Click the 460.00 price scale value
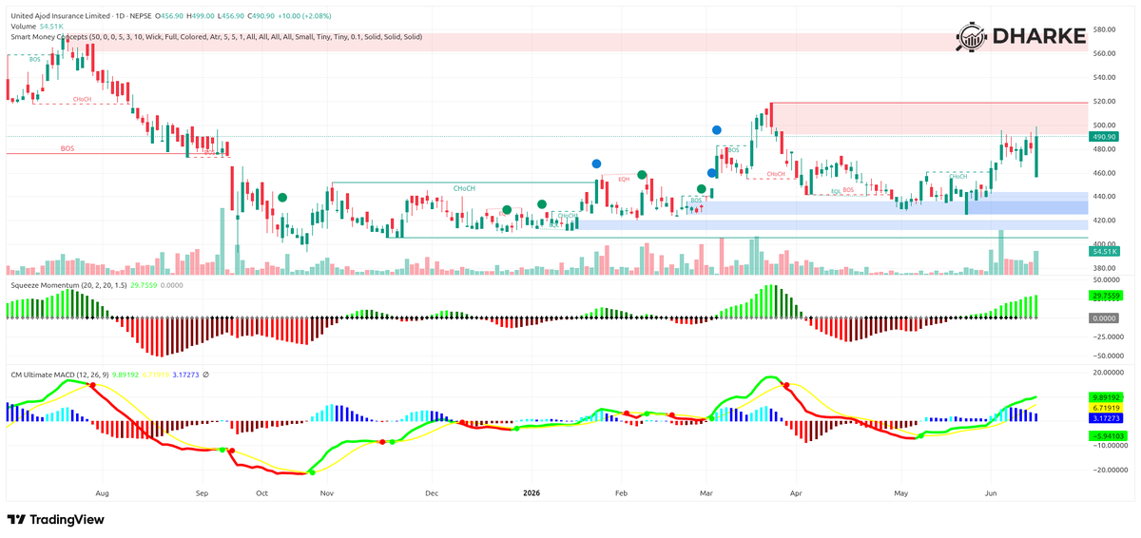 point(1104,173)
